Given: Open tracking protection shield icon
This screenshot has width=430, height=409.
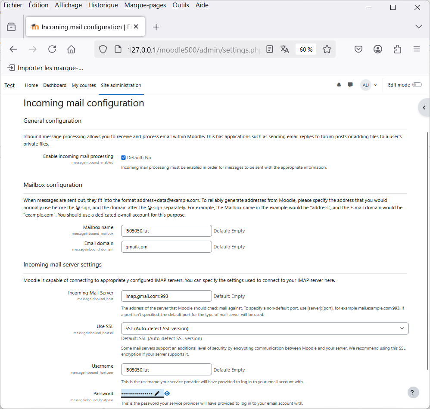Looking at the screenshot, I should (103, 50).
